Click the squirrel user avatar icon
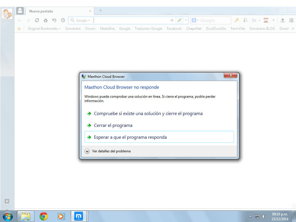Screen dimensions: 296x222 pos(7,14)
